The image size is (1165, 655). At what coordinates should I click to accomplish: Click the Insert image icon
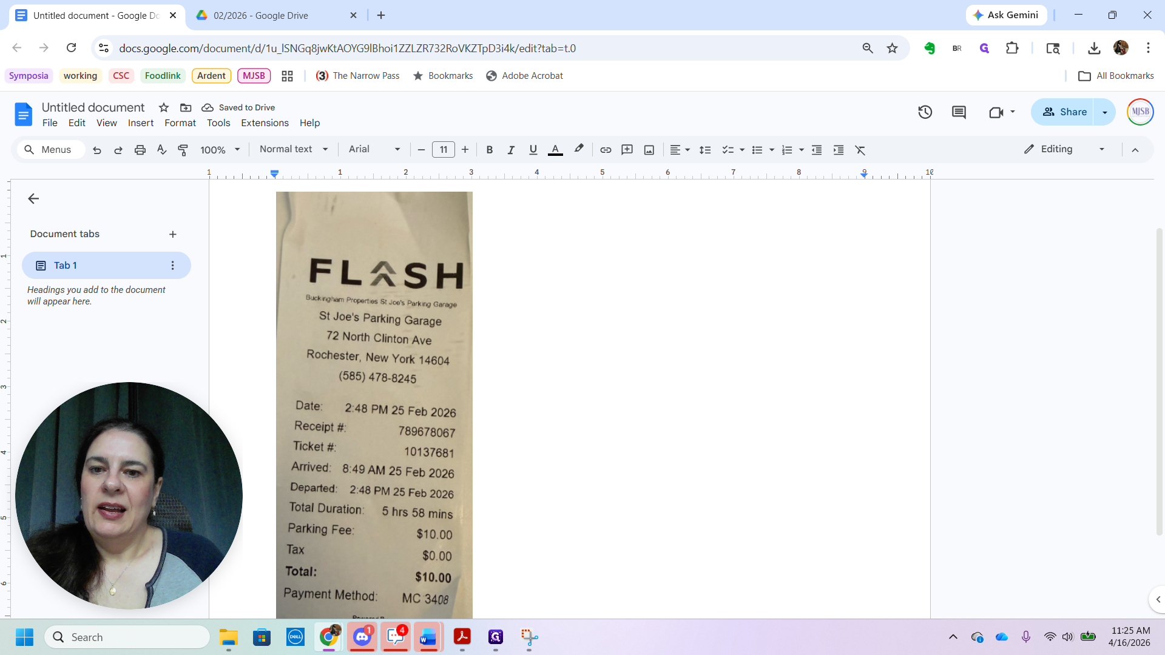[x=649, y=150]
